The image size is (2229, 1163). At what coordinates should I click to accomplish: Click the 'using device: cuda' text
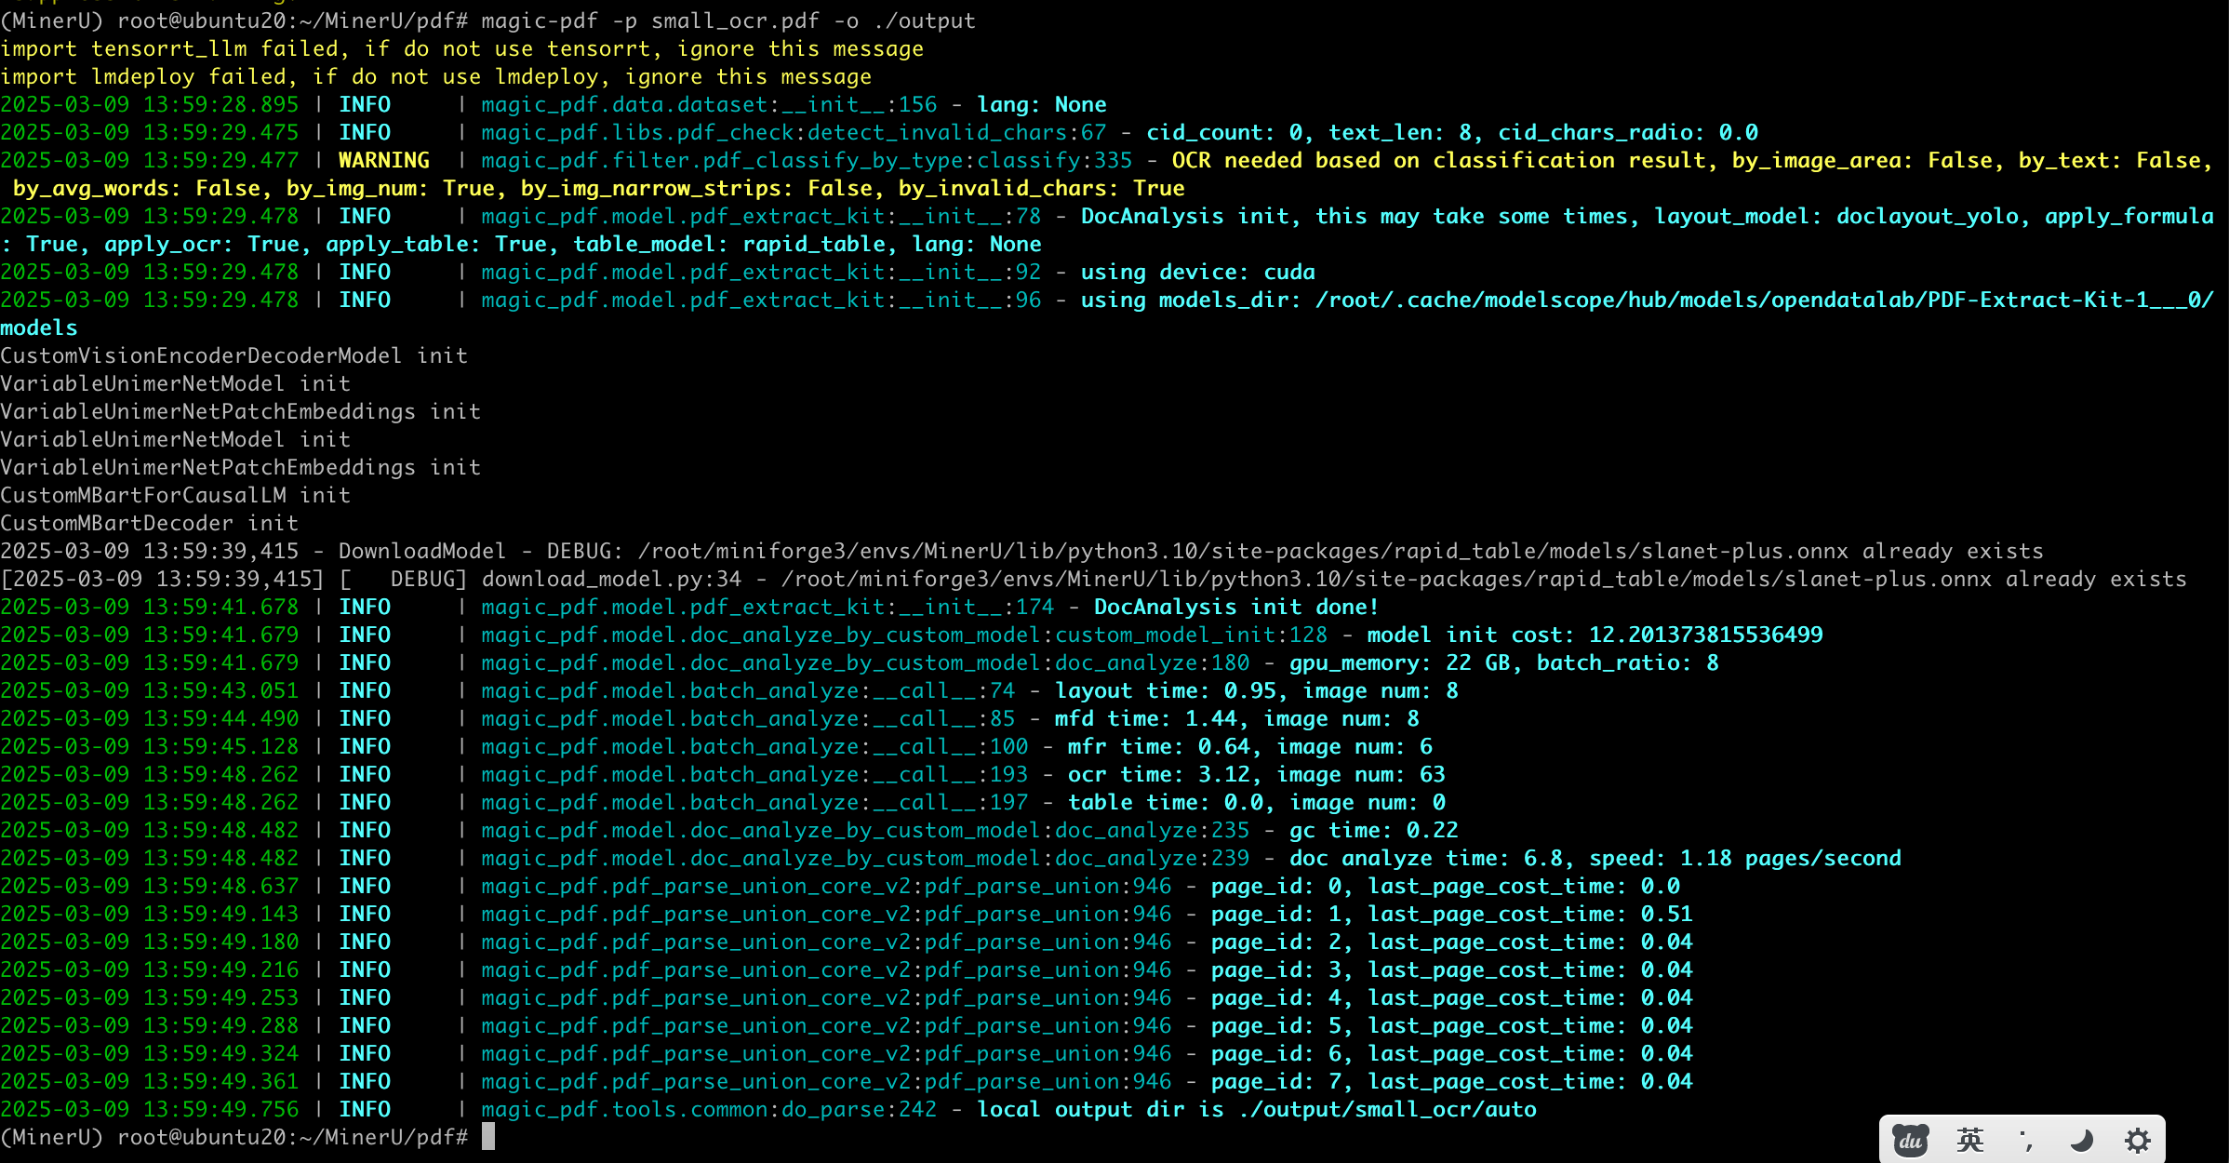1197,272
